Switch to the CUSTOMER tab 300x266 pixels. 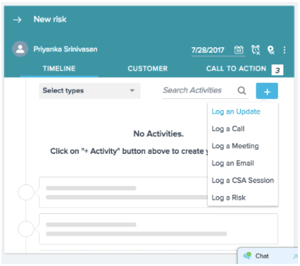point(148,69)
